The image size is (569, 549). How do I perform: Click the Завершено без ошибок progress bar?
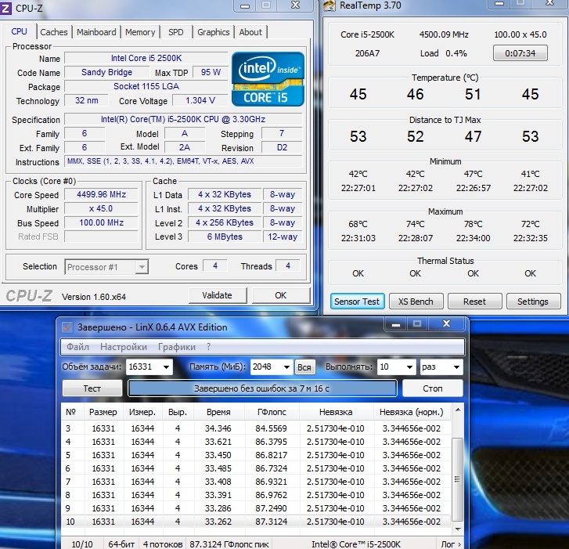pos(262,388)
